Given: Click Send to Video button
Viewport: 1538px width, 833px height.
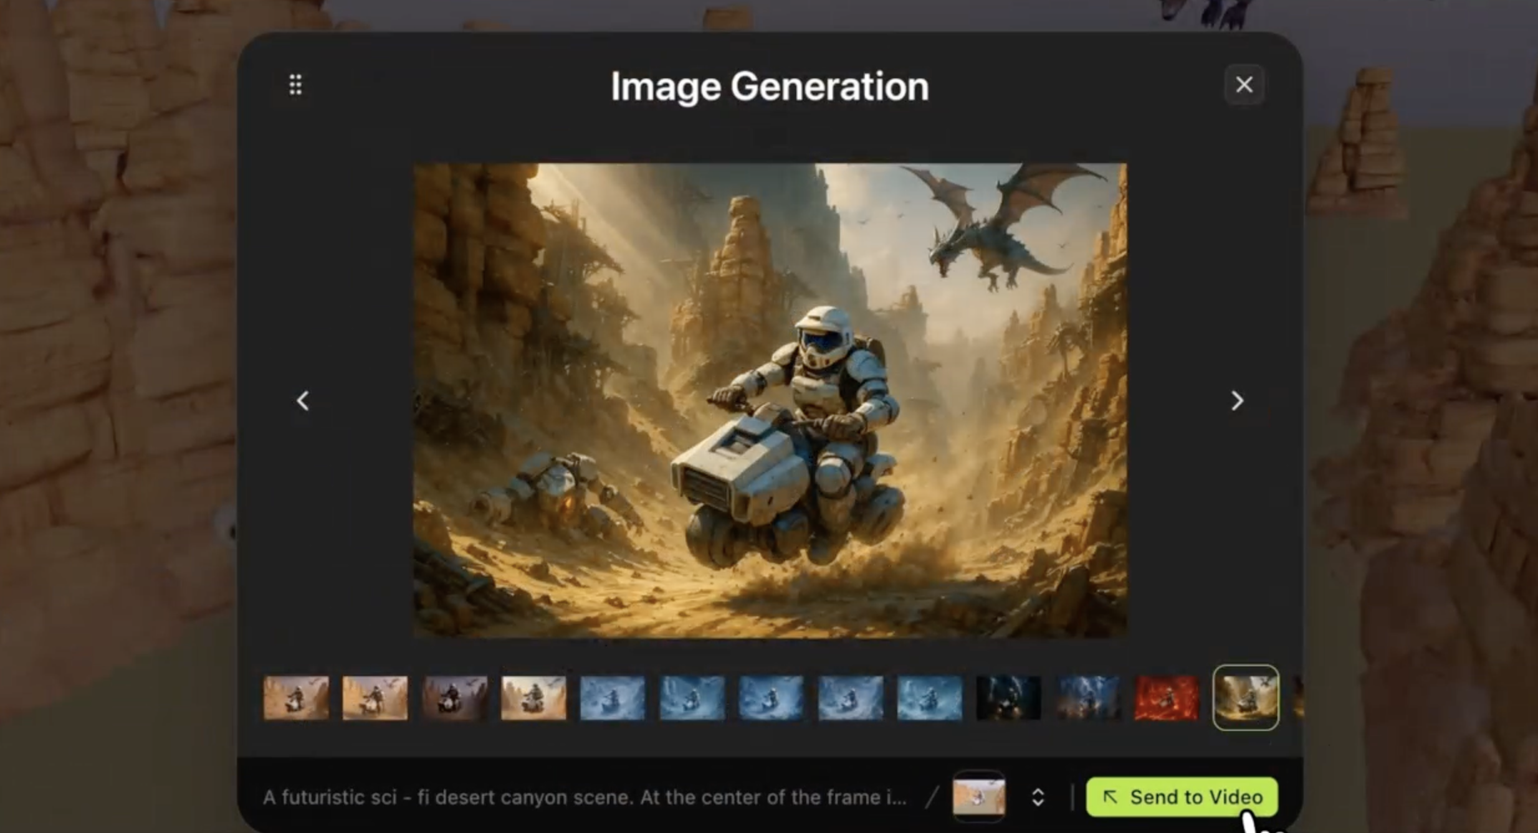Looking at the screenshot, I should [x=1182, y=796].
